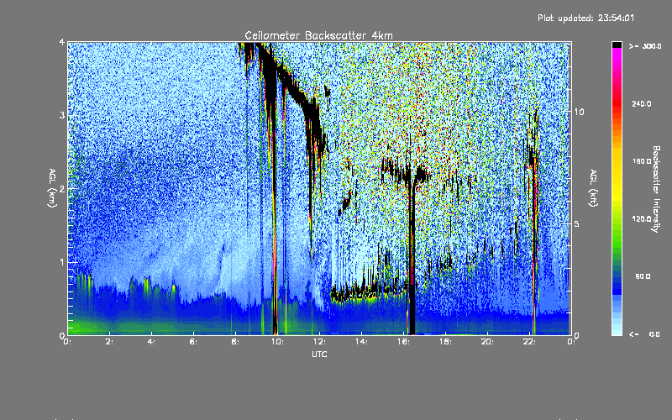Click the "6:" UTC hour tick label
The width and height of the screenshot is (672, 420).
pos(194,342)
